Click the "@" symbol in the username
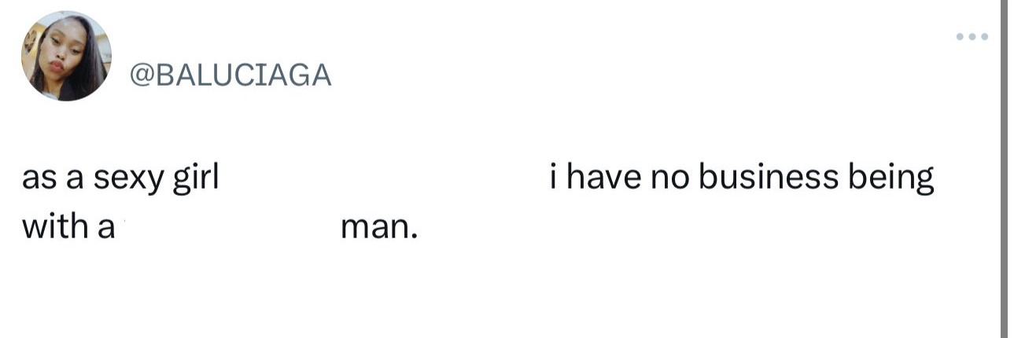 [x=138, y=75]
